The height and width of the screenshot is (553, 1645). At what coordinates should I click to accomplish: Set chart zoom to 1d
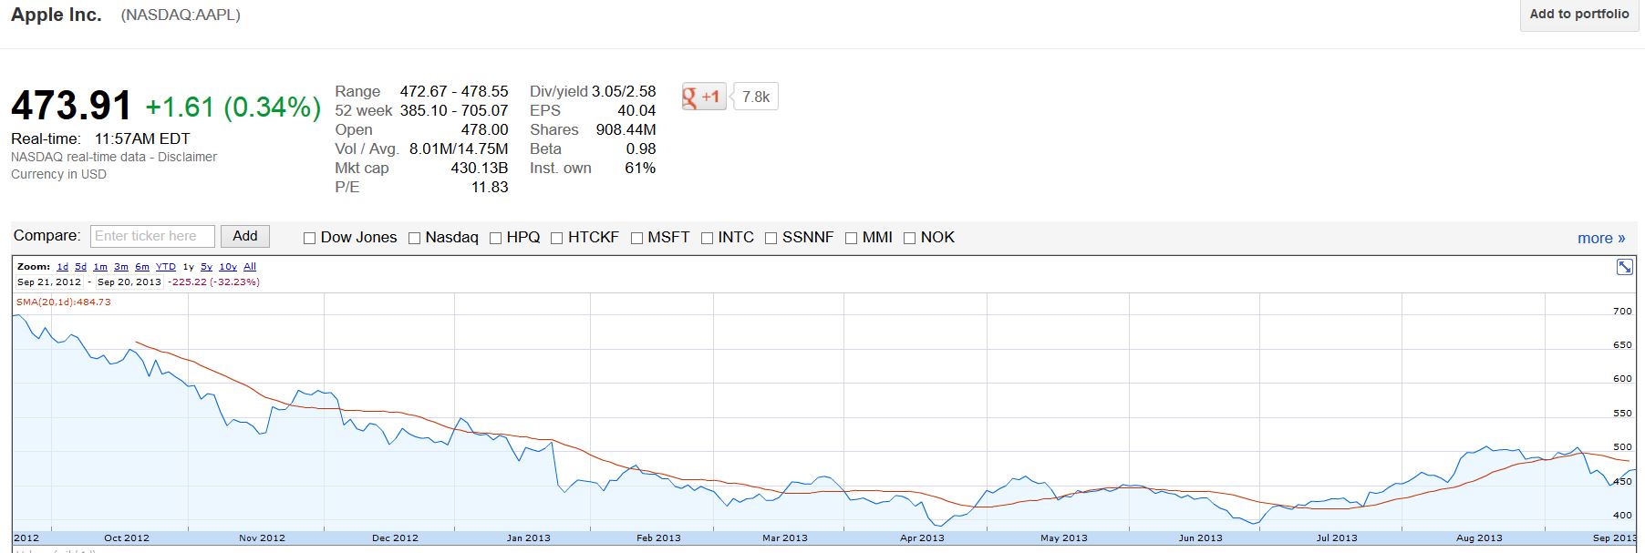[62, 267]
